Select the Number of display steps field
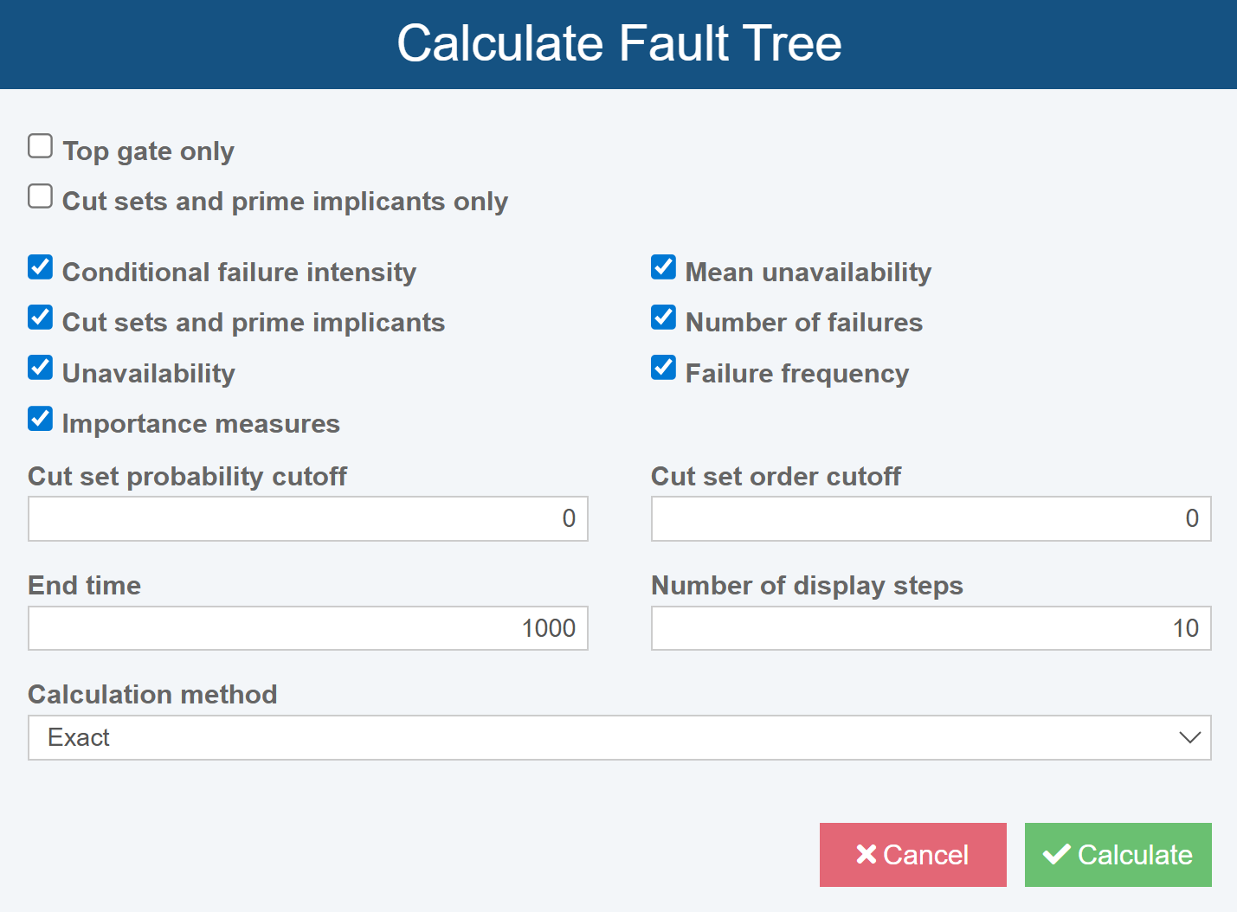 pos(931,628)
